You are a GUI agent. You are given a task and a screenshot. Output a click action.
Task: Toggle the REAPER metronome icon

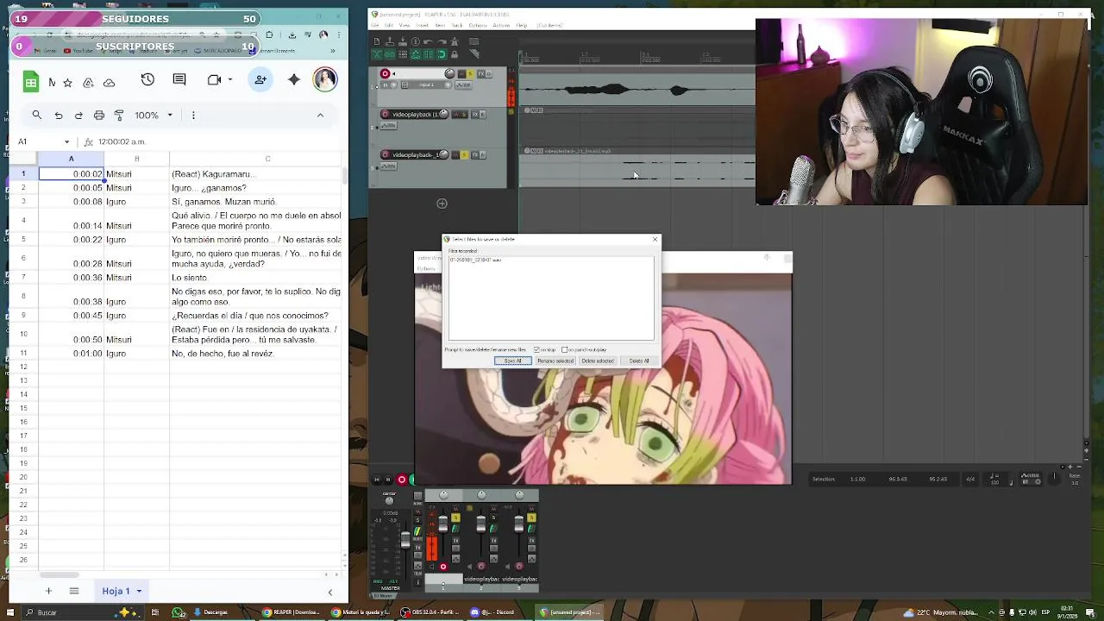(455, 41)
